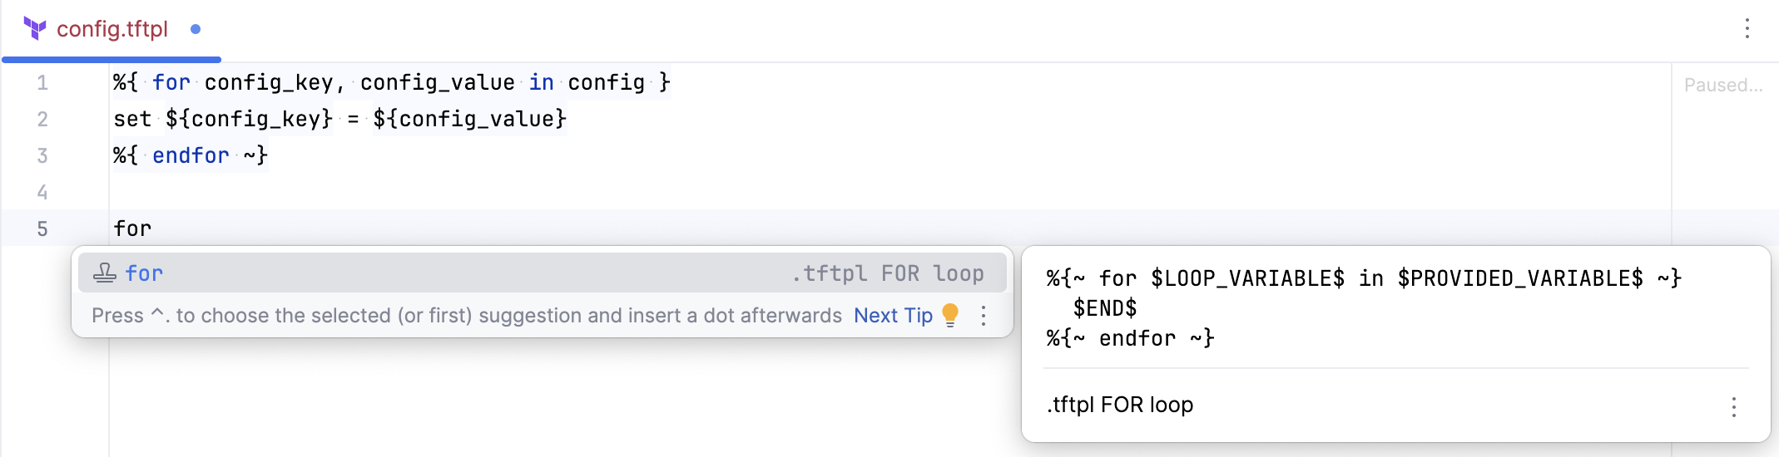The width and height of the screenshot is (1779, 457).
Task: Click the 'in' keyword on line 1
Action: 541,83
